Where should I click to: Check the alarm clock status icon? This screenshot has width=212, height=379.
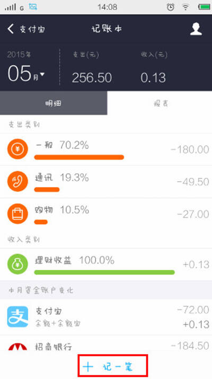(x=171, y=7)
